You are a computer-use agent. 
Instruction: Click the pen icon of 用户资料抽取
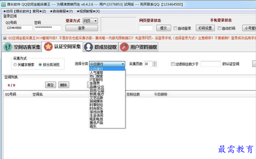(124, 47)
